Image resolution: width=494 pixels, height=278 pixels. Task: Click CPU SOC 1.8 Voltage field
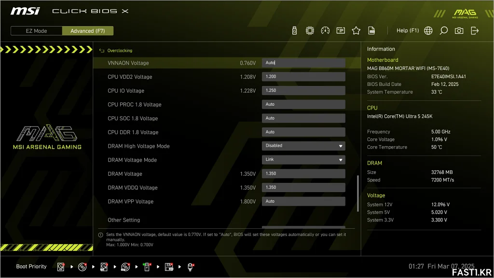click(303, 118)
